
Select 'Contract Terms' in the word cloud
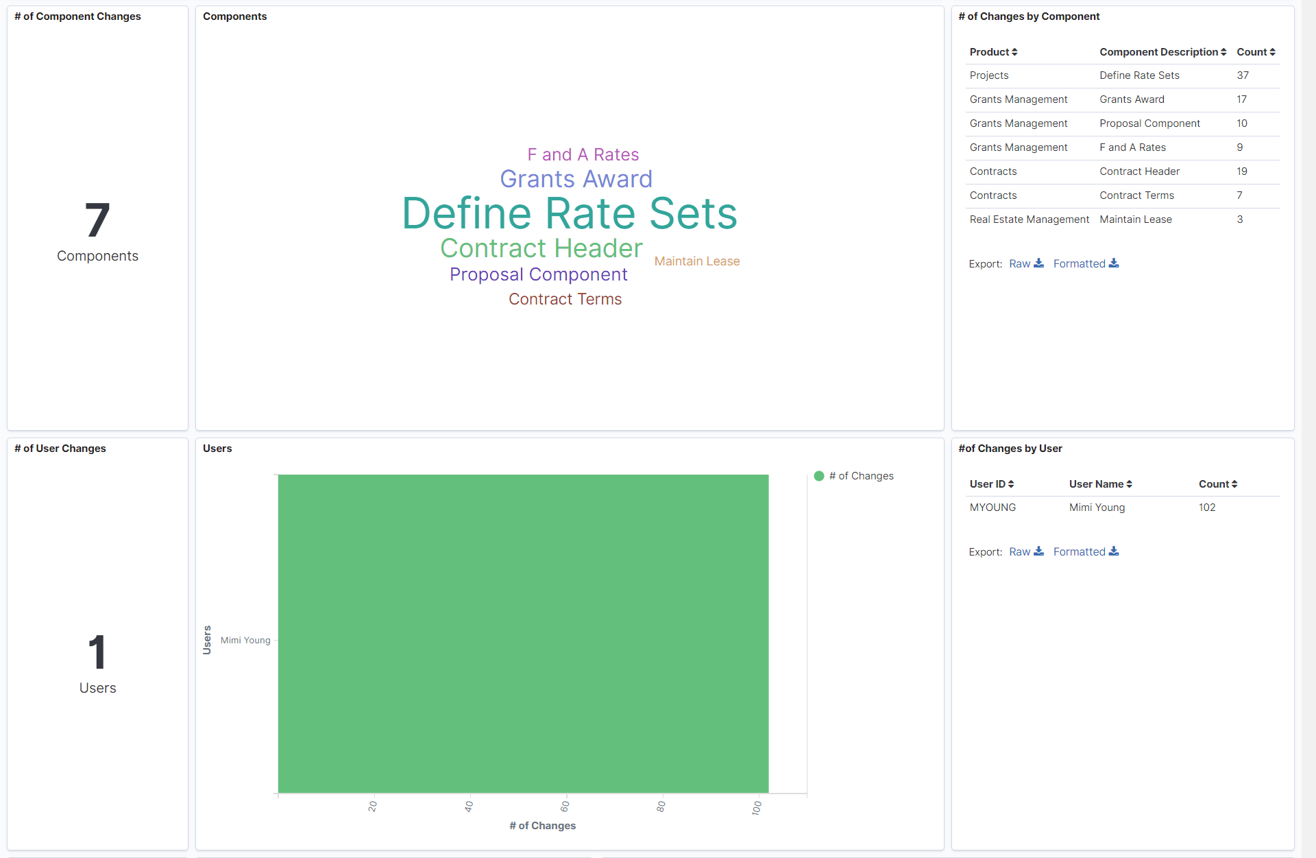565,299
